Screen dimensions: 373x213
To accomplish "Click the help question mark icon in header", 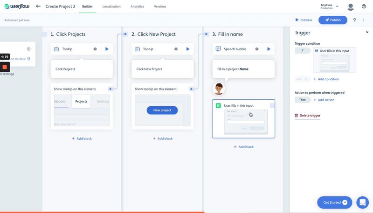I will coord(364,7).
